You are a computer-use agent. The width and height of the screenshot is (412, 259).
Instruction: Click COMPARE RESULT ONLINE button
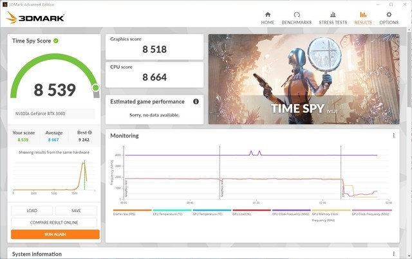(x=54, y=222)
